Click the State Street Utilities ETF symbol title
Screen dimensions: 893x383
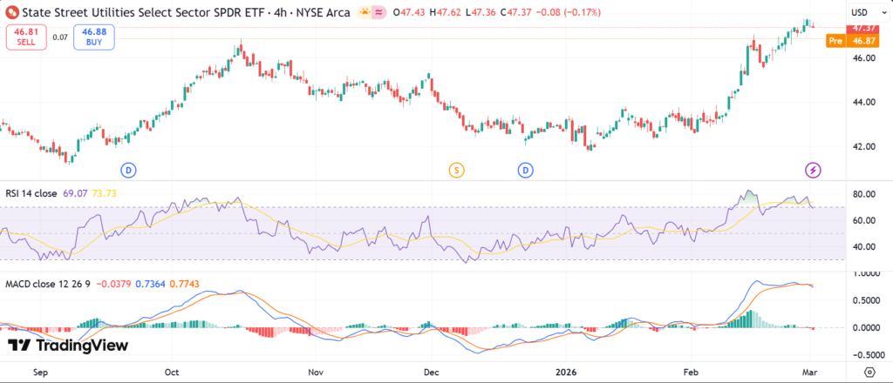[186, 12]
